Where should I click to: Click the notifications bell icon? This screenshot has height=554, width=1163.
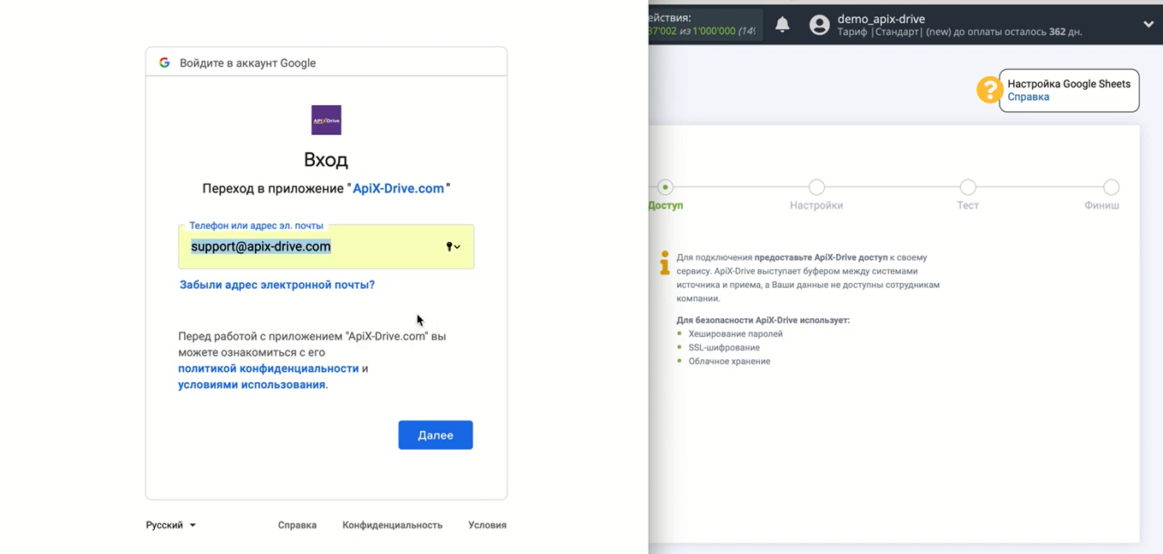(x=782, y=25)
